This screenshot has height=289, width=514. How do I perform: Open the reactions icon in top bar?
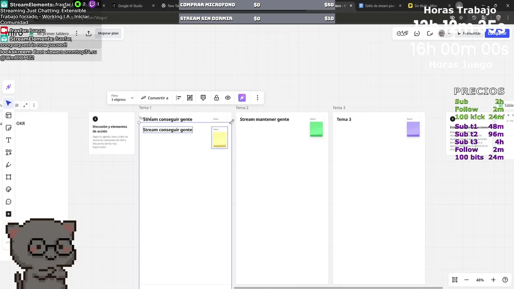[x=417, y=33]
